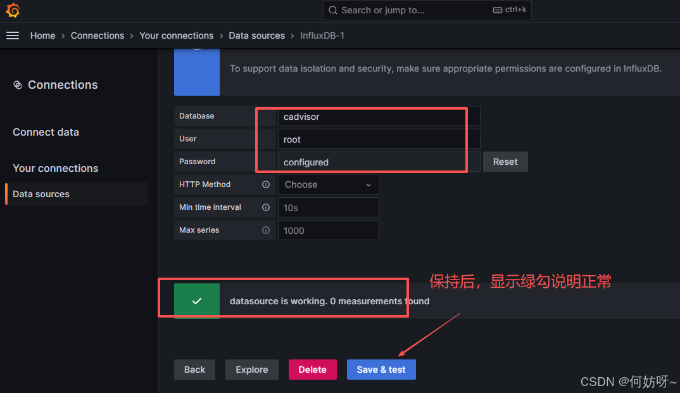Show Min time interval info icon
680x393 pixels.
coord(266,207)
